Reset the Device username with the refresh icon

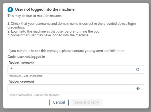coord(138,69)
